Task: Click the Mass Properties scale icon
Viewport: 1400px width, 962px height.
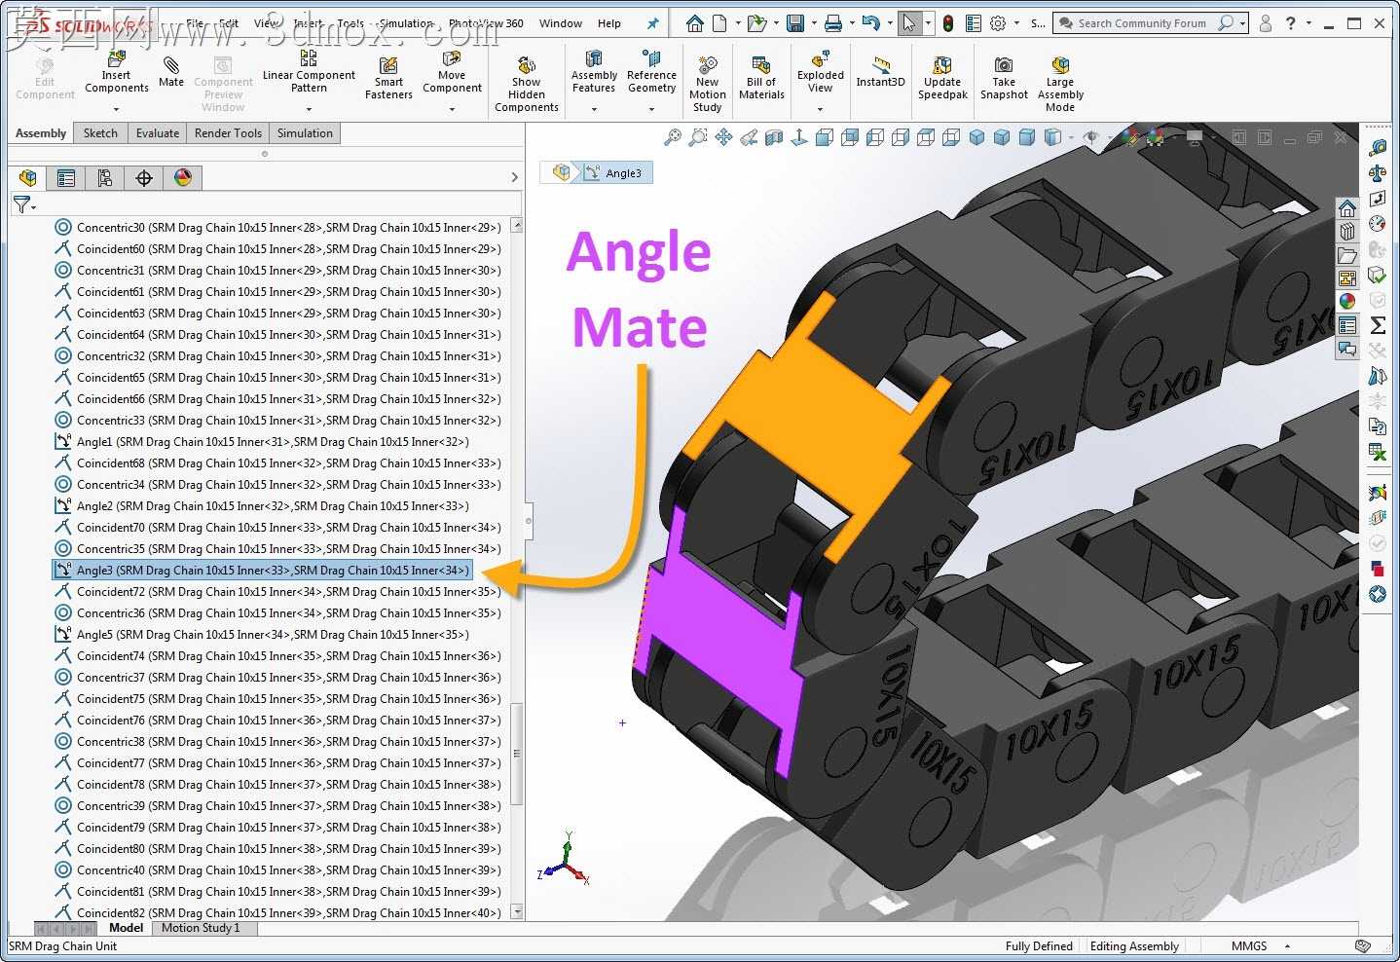Action: click(1378, 173)
